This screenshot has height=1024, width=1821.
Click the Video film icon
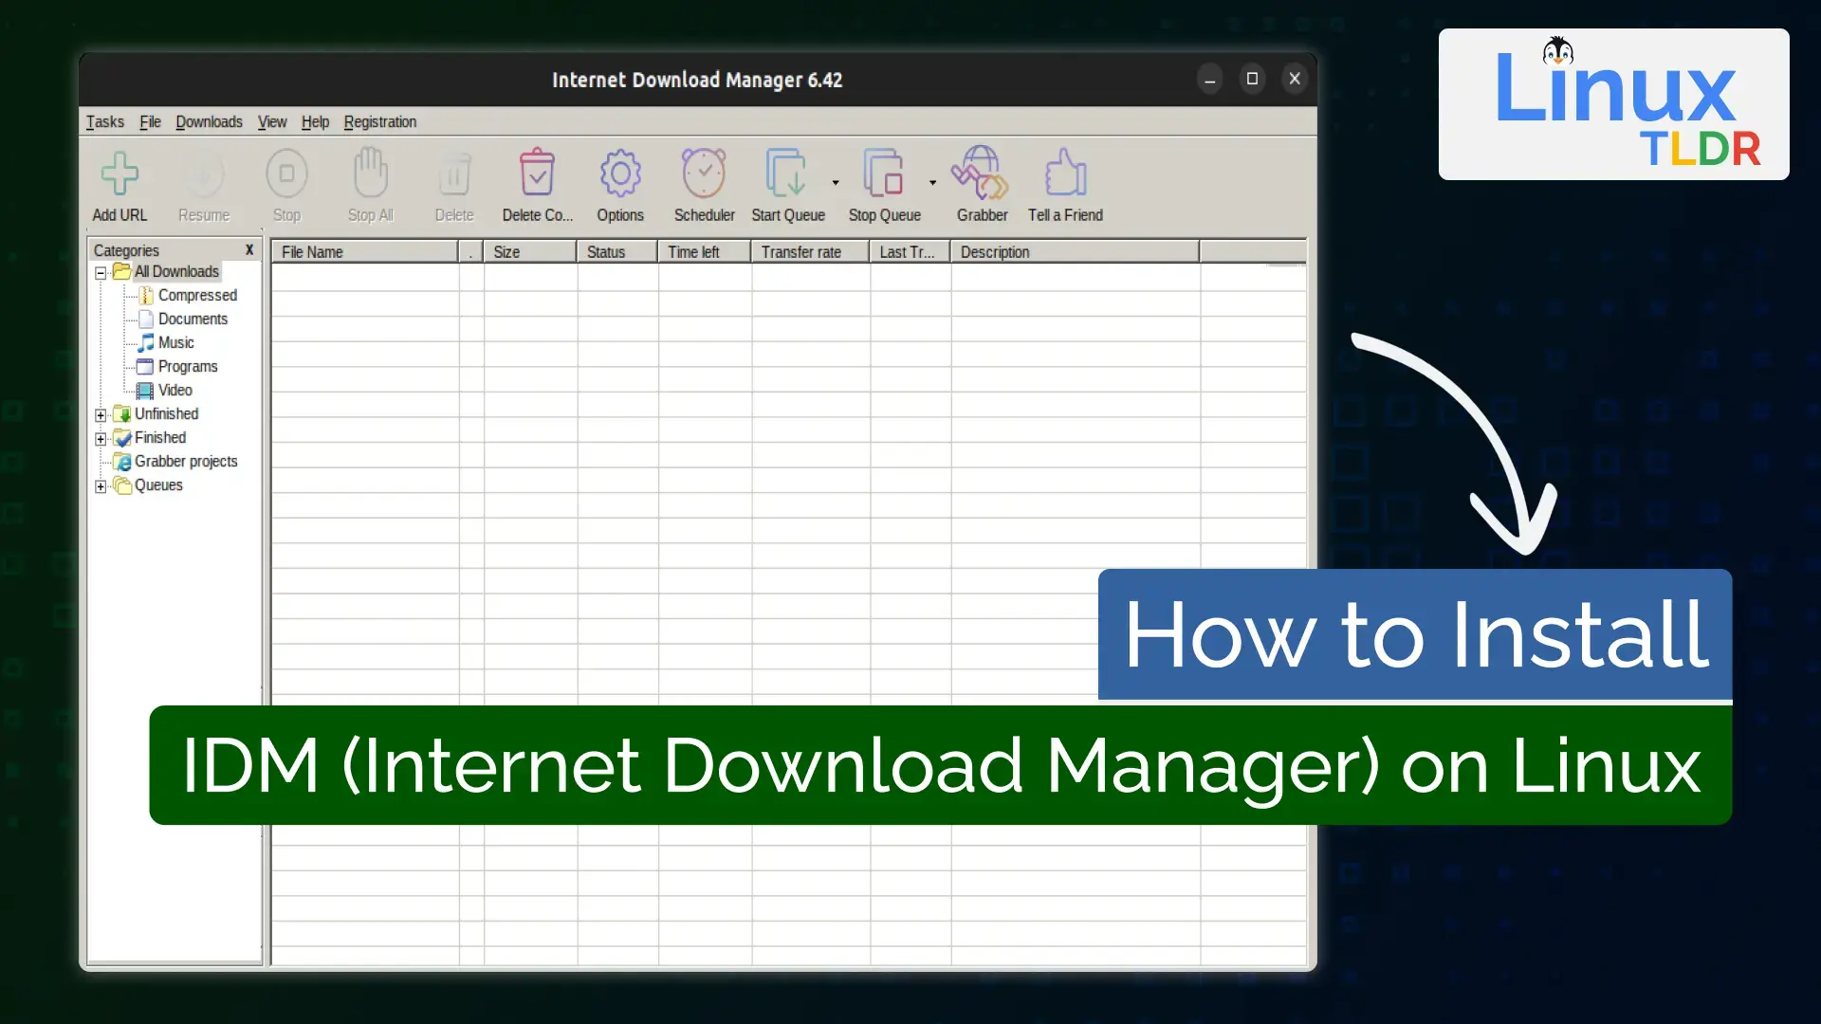144,391
